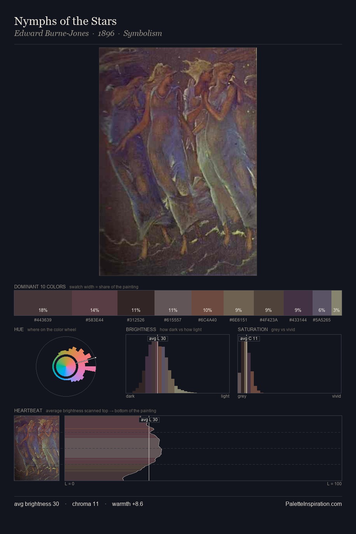The width and height of the screenshot is (356, 534).
Task: Click the avg C 11 saturation label
Action: (x=249, y=339)
